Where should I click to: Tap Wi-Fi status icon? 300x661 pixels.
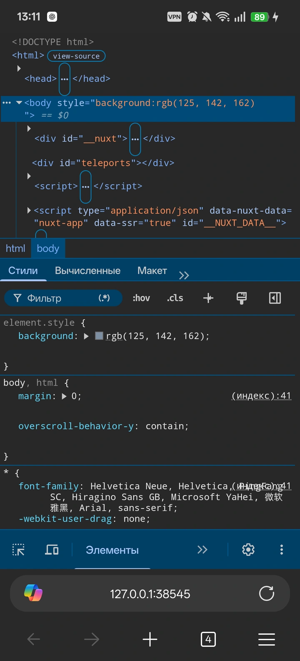(222, 17)
